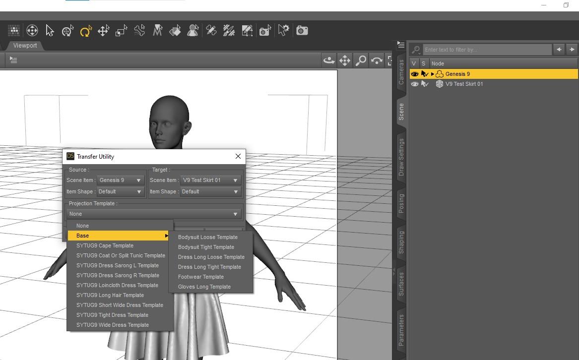Activate the ActivePose bone tool

[x=139, y=31]
